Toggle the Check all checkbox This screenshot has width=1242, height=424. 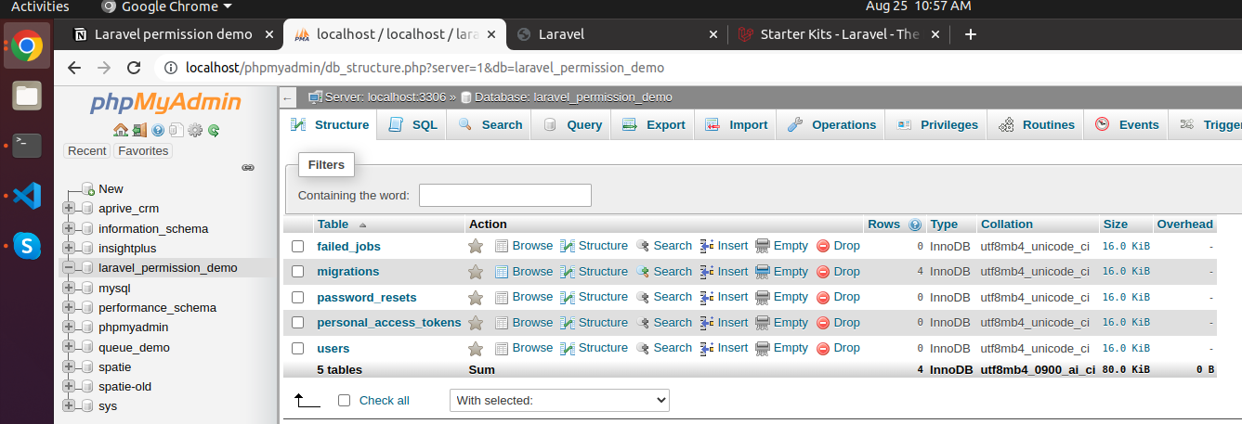[345, 400]
